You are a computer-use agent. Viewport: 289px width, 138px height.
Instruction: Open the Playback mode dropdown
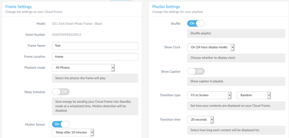coord(83,68)
